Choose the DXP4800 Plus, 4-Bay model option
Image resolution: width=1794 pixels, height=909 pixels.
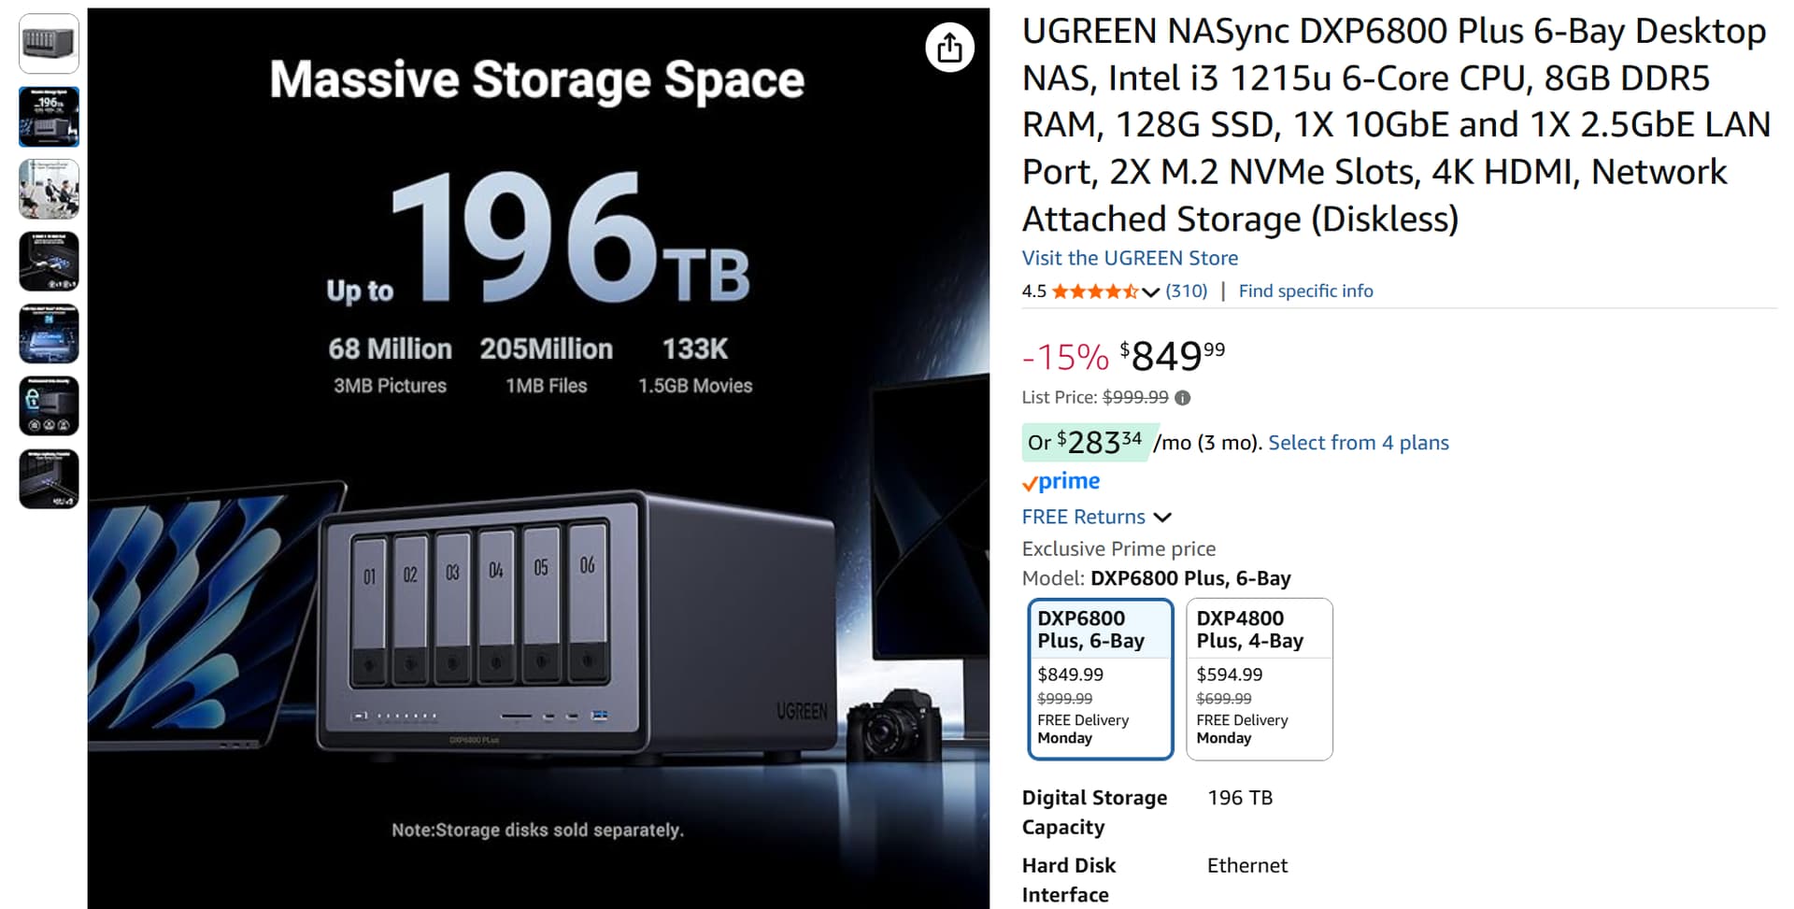(1259, 678)
